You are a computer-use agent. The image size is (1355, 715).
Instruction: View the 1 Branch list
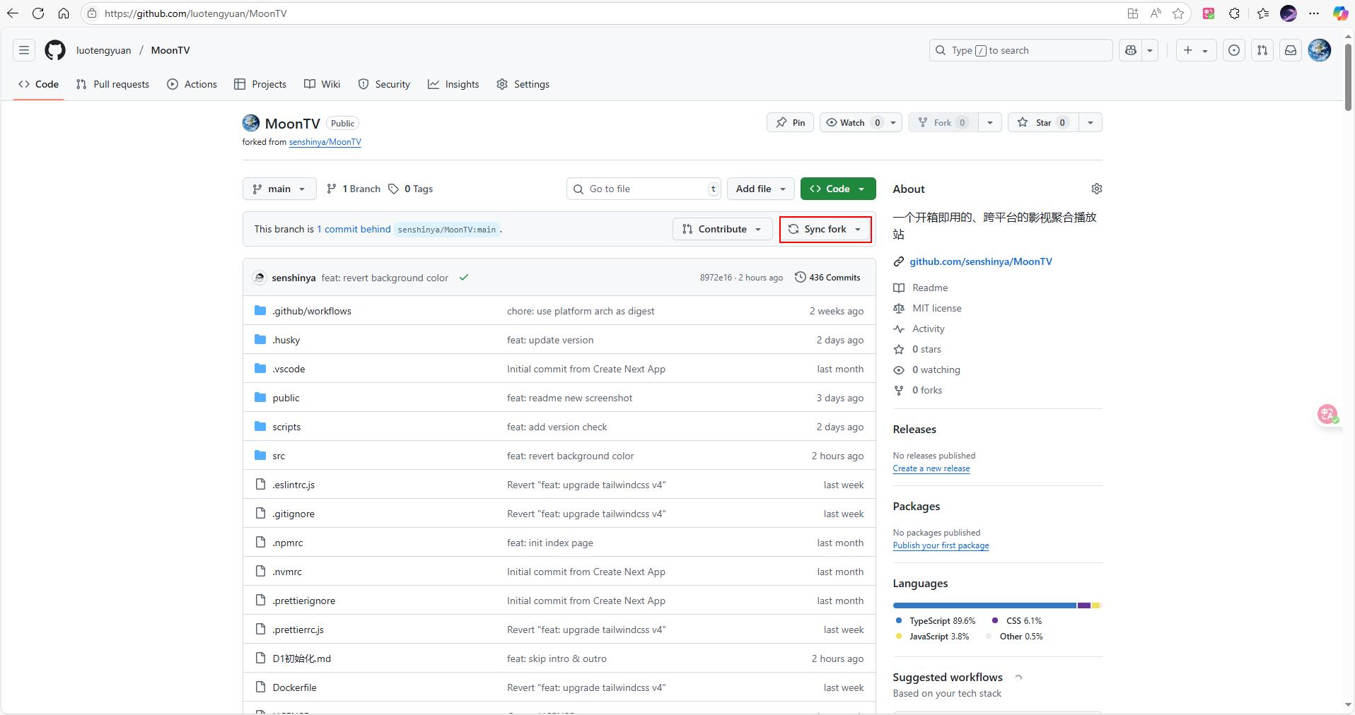[x=354, y=189]
